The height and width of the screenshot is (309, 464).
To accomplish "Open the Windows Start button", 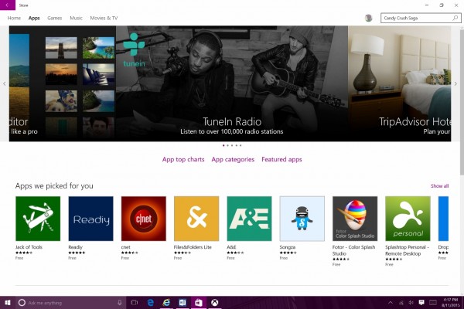I will (x=8, y=303).
